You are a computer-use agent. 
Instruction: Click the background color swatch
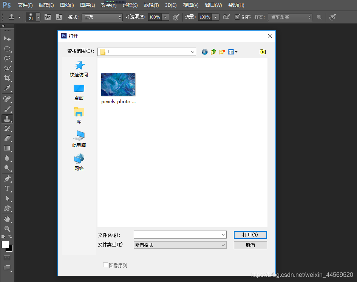click(x=11, y=249)
